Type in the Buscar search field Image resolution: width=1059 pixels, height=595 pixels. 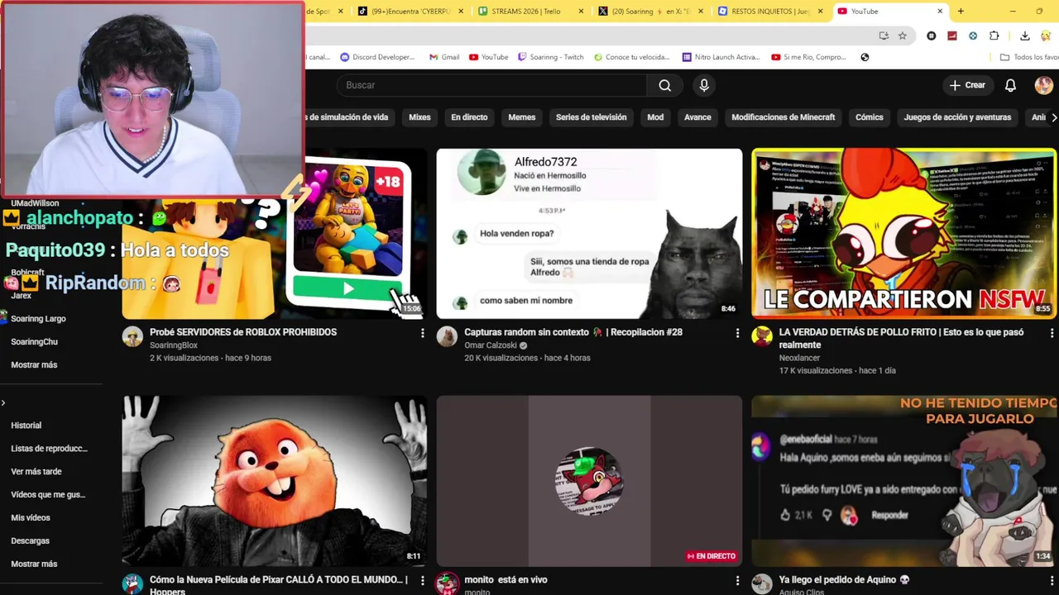point(492,85)
